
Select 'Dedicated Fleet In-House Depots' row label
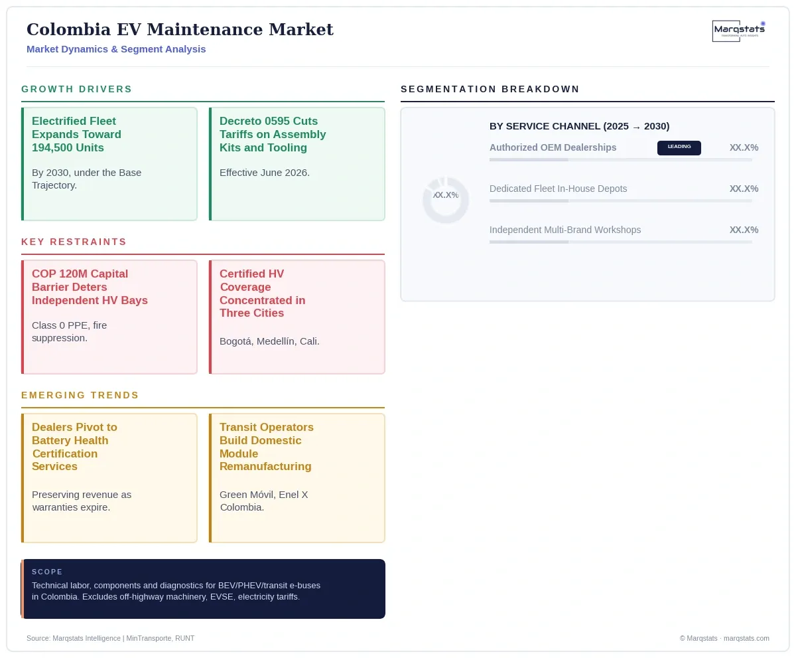[558, 189]
